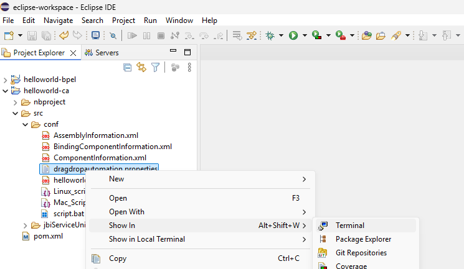Open the Run menu
The width and height of the screenshot is (464, 269).
click(150, 21)
